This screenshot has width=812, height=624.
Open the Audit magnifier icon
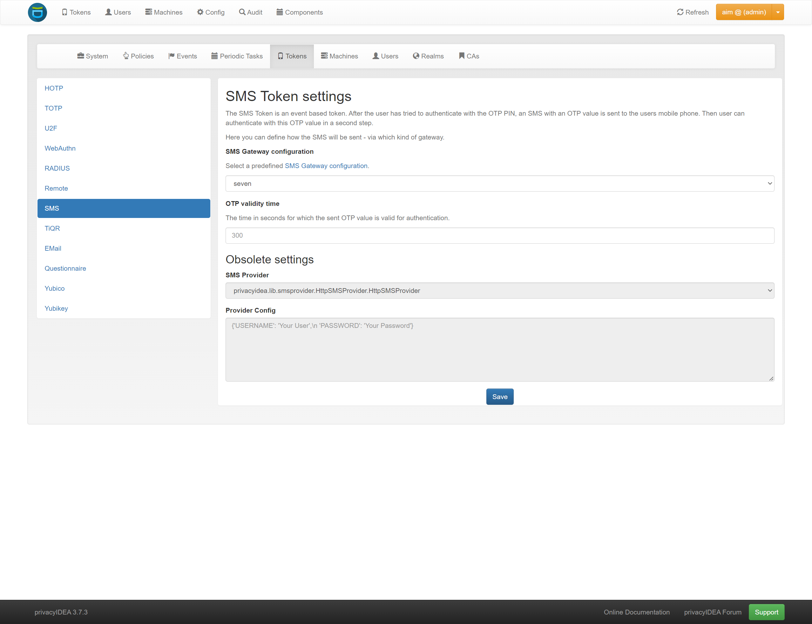tap(242, 12)
